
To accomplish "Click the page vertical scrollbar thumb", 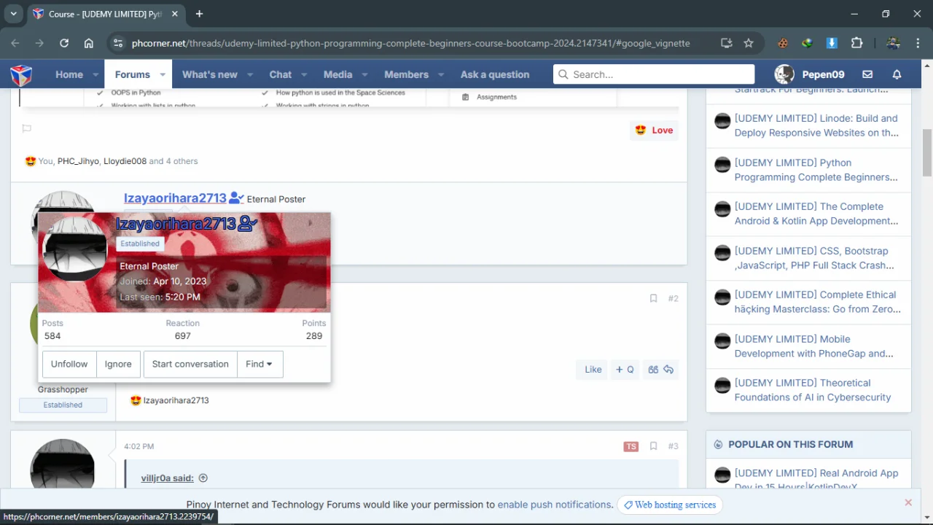I will pos(927,153).
